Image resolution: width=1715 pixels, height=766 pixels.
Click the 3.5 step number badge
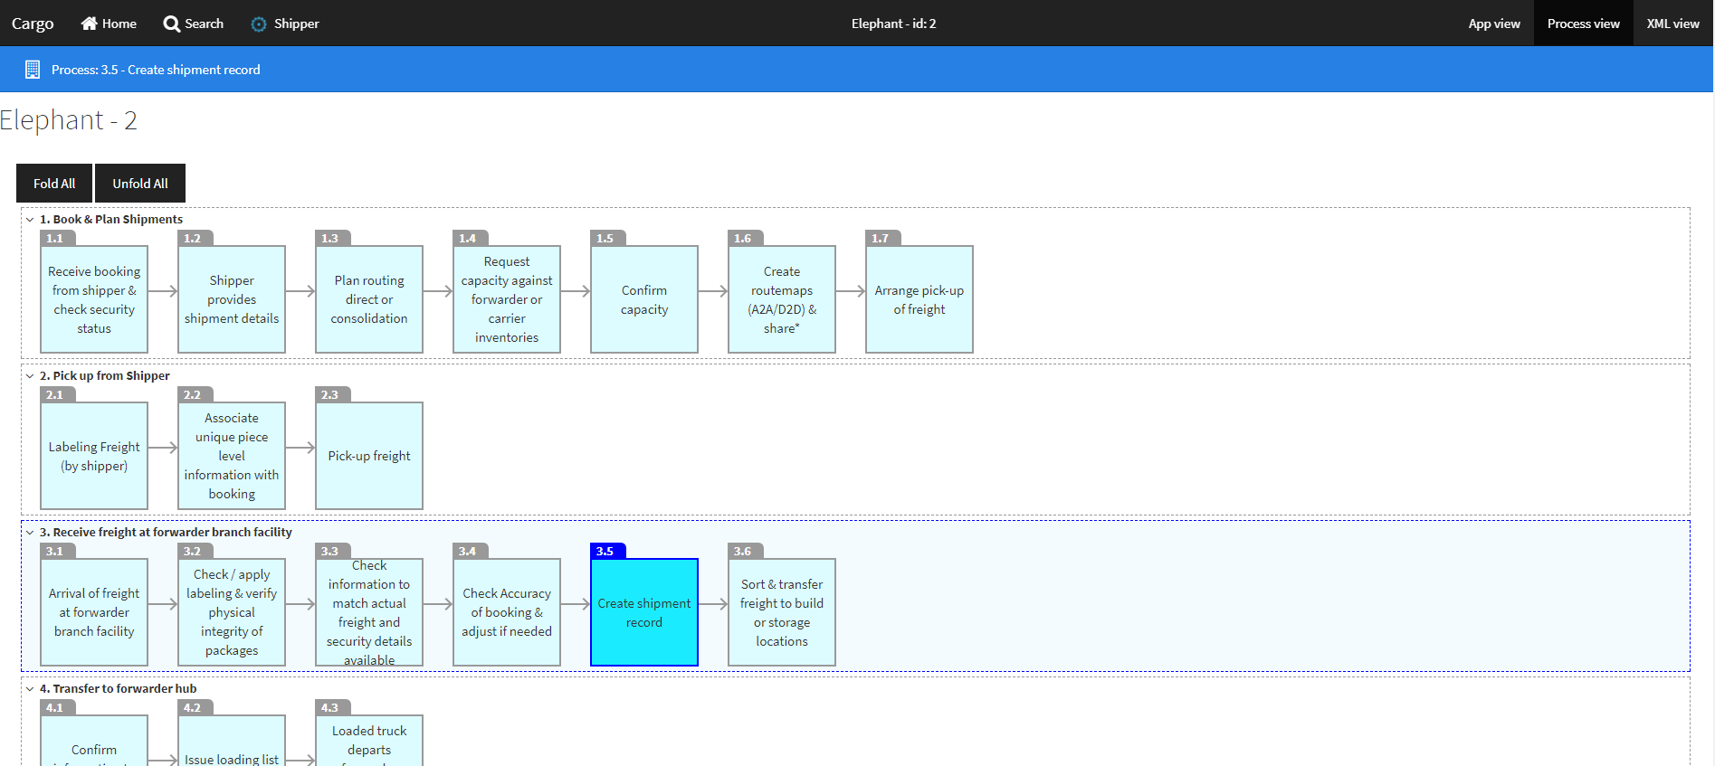[606, 551]
